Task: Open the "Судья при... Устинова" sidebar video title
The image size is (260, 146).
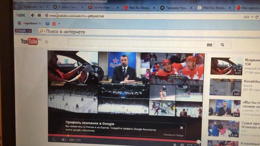Action: pos(251,125)
